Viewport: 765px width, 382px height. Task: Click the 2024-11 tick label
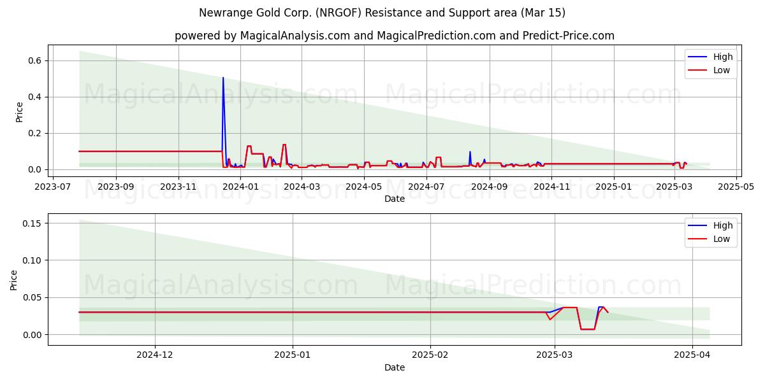tap(550, 186)
